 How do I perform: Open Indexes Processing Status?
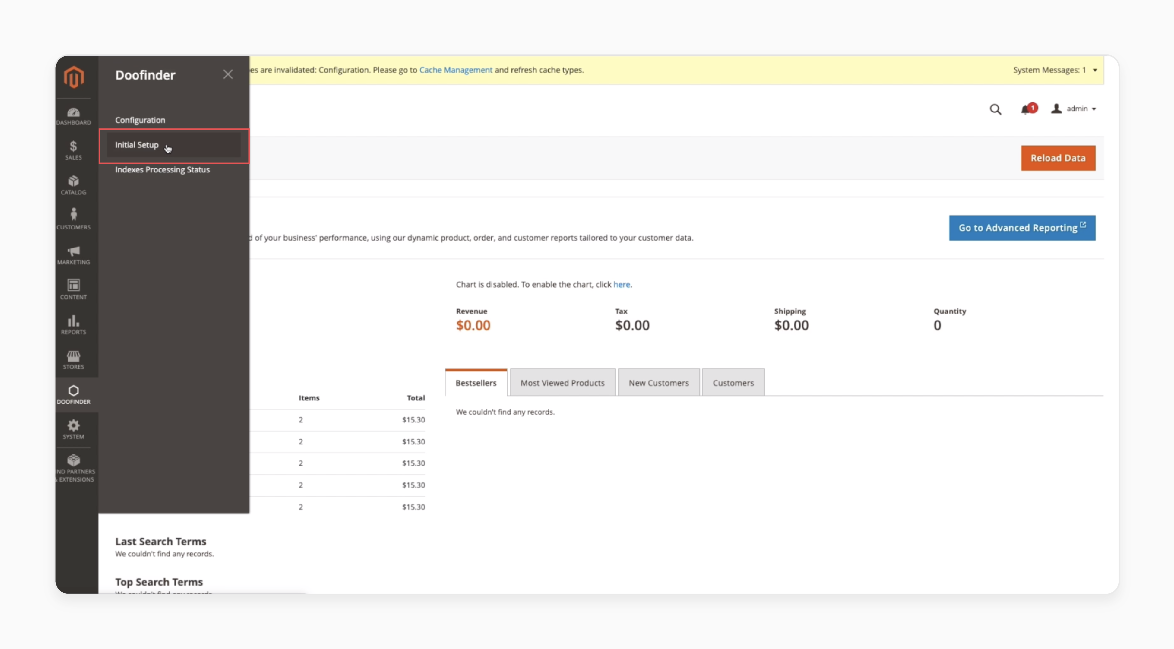pyautogui.click(x=162, y=170)
